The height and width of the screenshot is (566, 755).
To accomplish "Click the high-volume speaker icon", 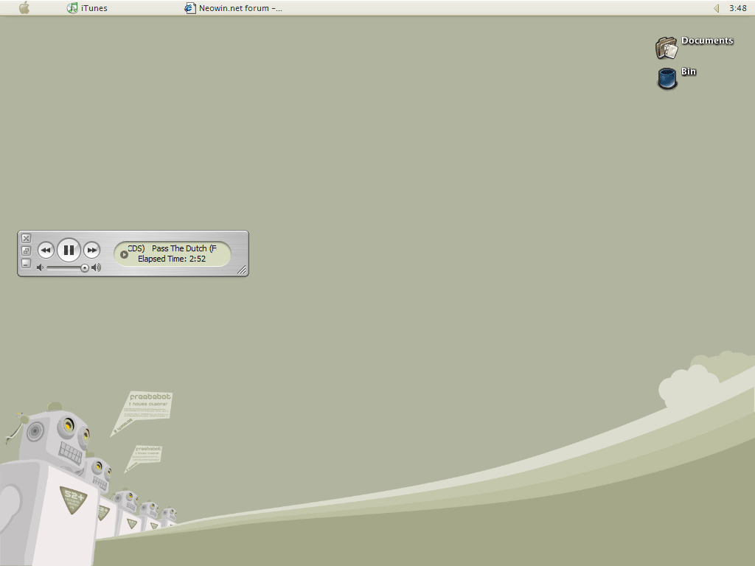I will pos(97,268).
